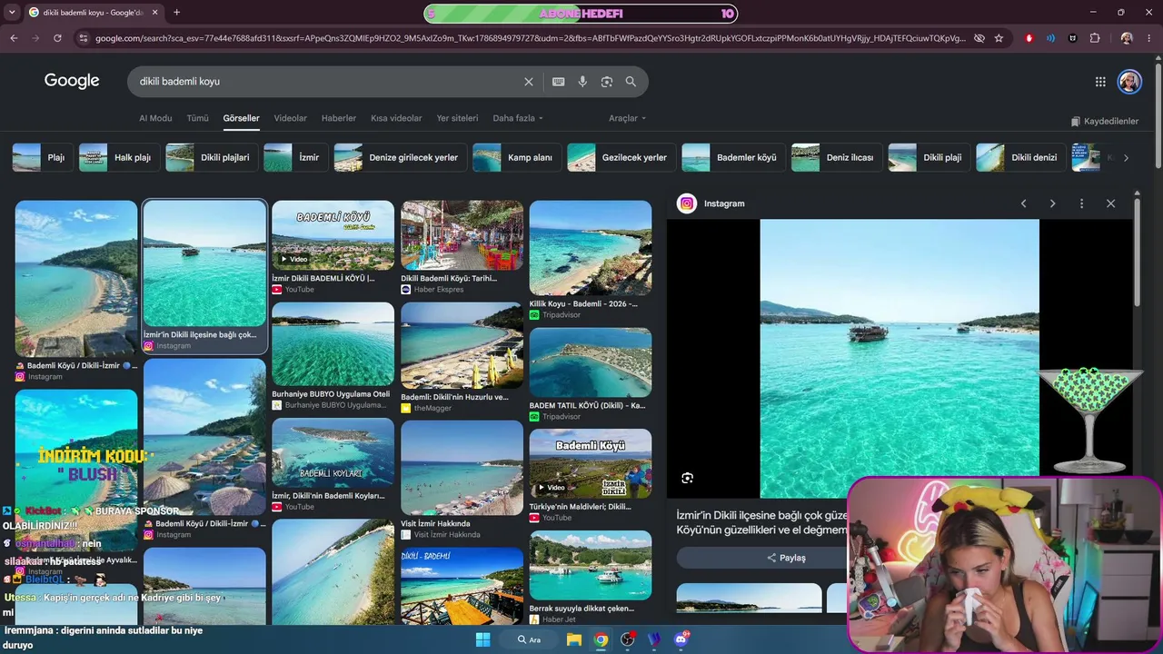Open the large boat image in preview panel
This screenshot has width=1163, height=654.
900,359
